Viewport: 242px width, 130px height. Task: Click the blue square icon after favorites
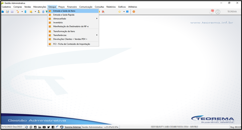tap(127, 12)
